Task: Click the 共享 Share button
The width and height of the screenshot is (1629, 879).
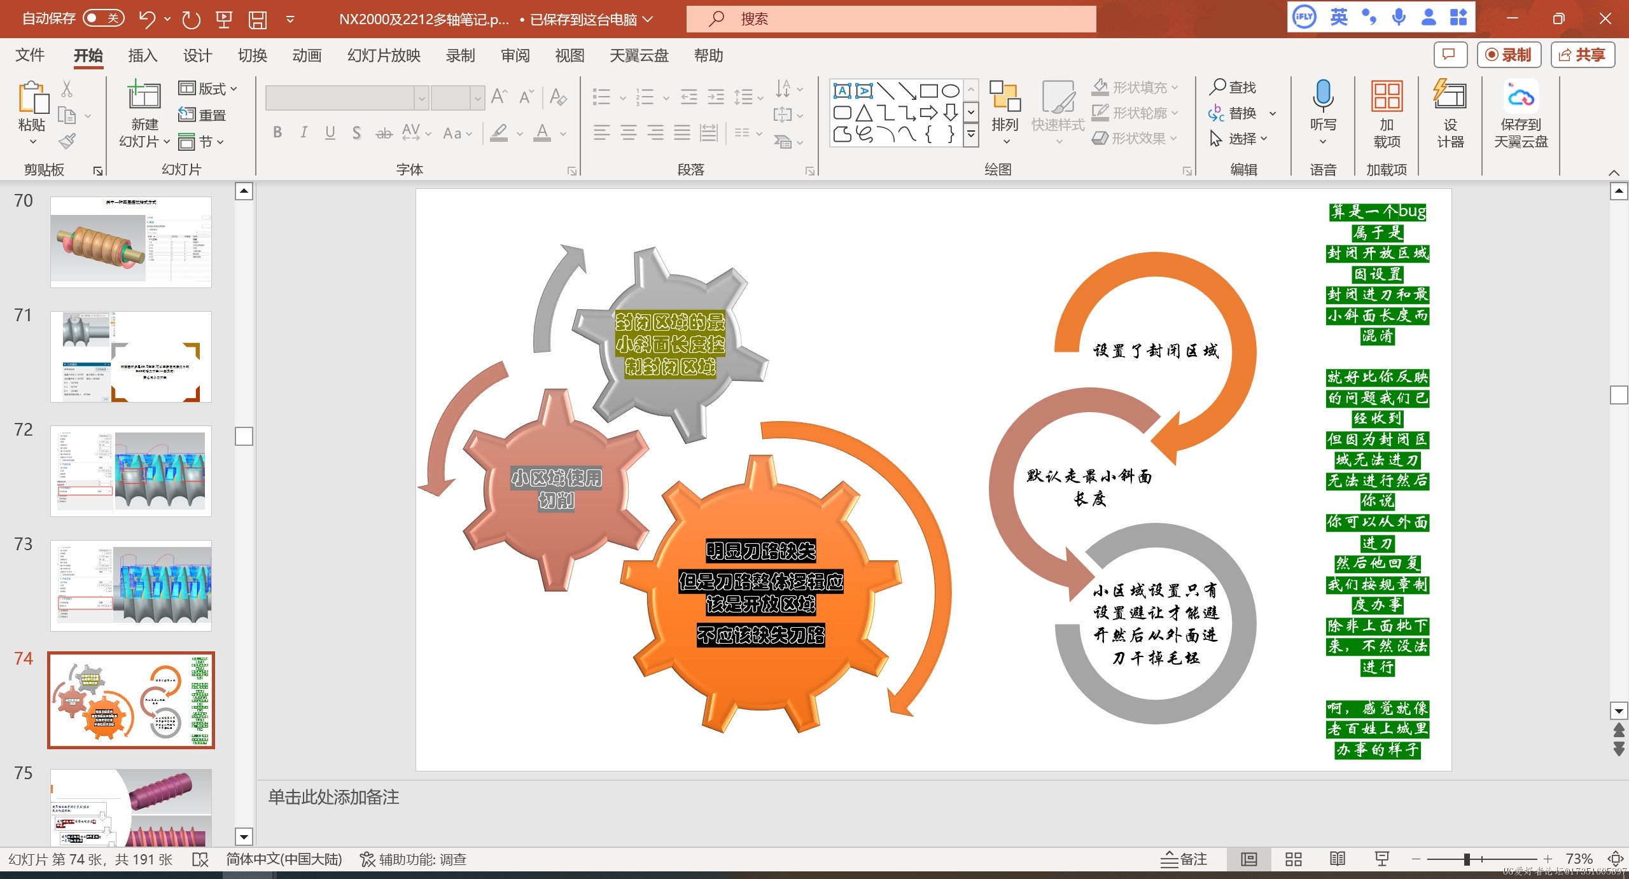Action: pyautogui.click(x=1583, y=55)
